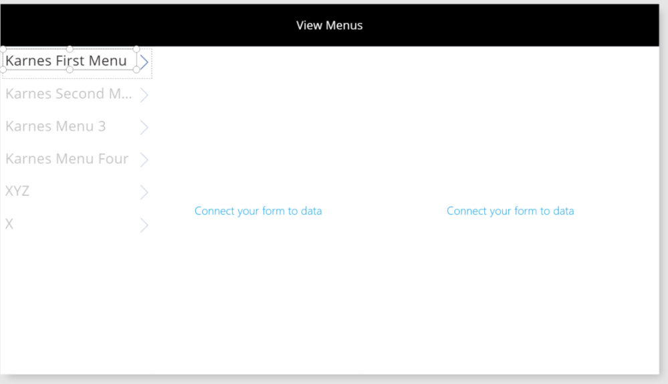Click the bottom-left resize handle of selected label
668x384 pixels.
(3, 70)
